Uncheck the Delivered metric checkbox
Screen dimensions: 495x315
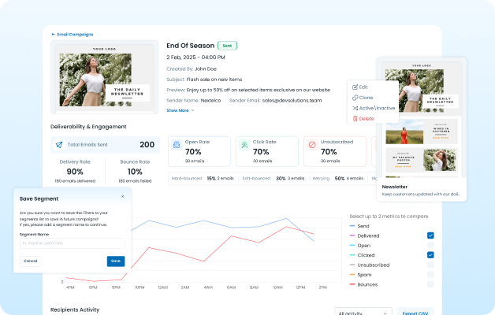point(430,235)
